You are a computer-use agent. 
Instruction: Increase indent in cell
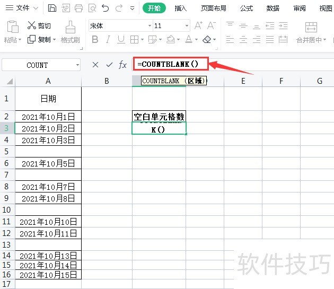[283, 26]
